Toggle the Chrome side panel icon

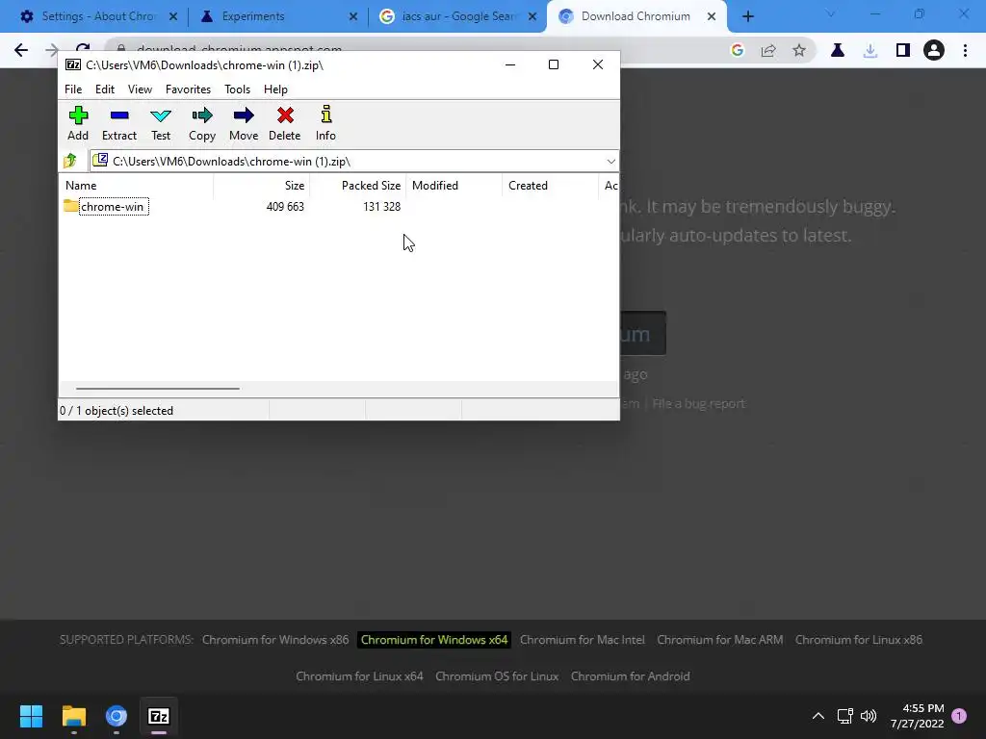(903, 50)
